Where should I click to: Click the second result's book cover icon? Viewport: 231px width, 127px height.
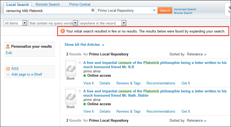tap(71, 97)
